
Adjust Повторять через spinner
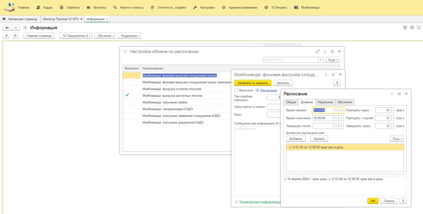(x=392, y=110)
